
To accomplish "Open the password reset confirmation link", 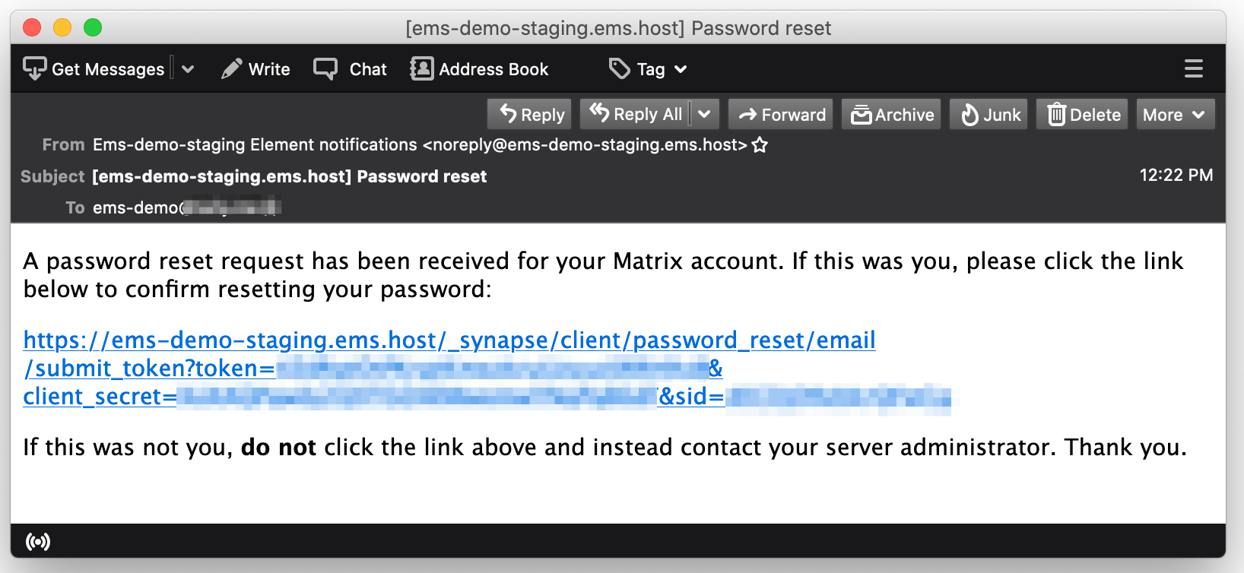I will [x=487, y=368].
